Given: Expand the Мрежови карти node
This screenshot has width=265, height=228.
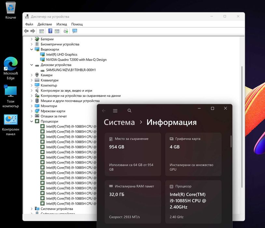Looking at the screenshot, I should [x=32, y=111].
